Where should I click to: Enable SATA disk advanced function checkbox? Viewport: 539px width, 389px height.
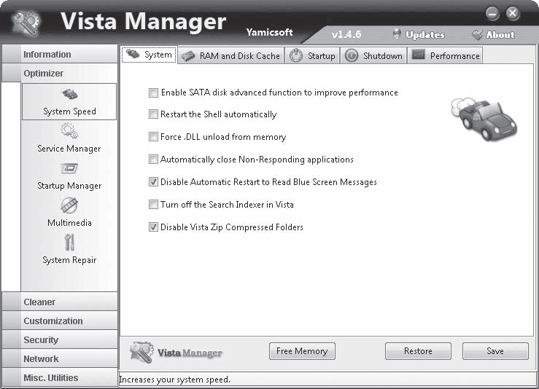[153, 93]
